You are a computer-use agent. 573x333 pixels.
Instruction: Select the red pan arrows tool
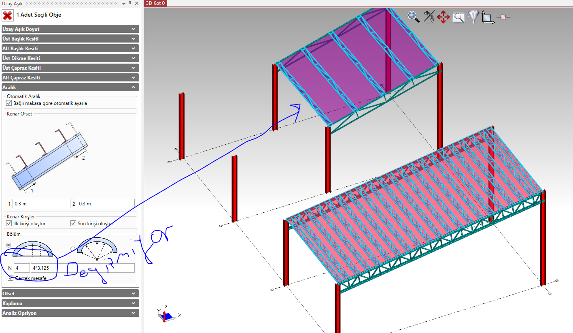coord(444,17)
